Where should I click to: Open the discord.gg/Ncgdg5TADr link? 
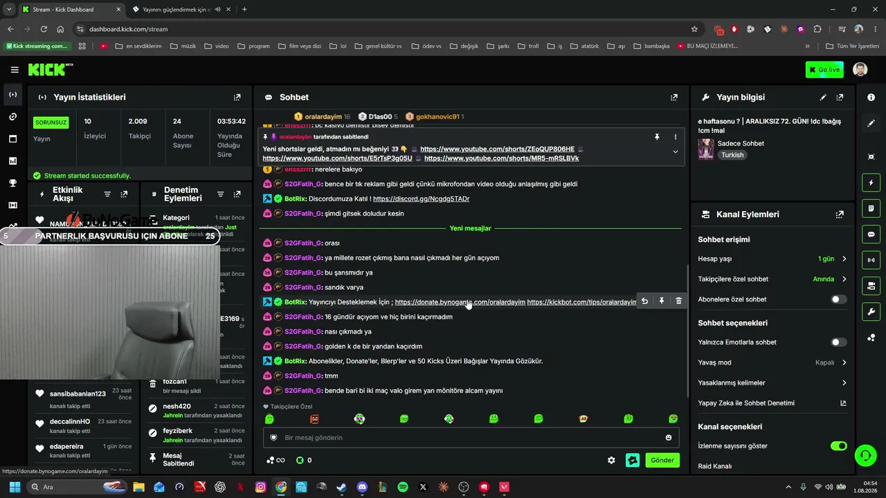tap(421, 199)
